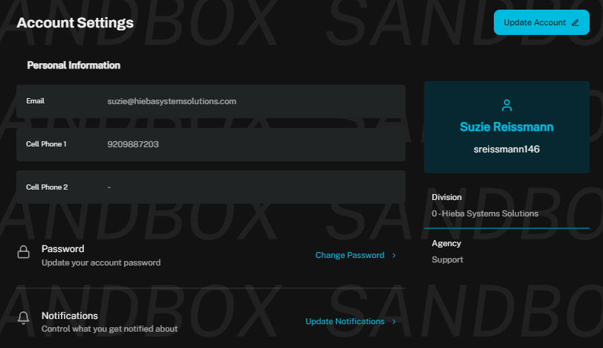This screenshot has width=603, height=348.
Task: Click the sreissmann146 username text
Action: (x=506, y=149)
